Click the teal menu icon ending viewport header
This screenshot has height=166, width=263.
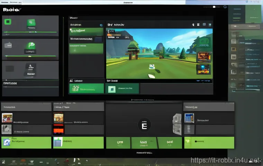point(210,25)
